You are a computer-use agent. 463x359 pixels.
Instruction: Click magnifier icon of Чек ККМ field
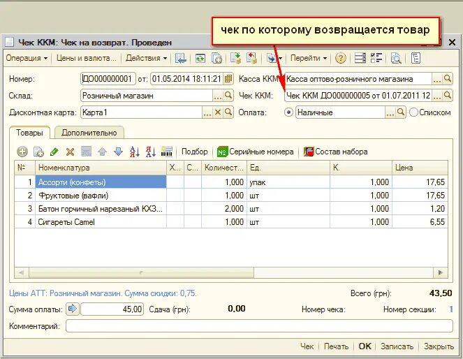448,96
